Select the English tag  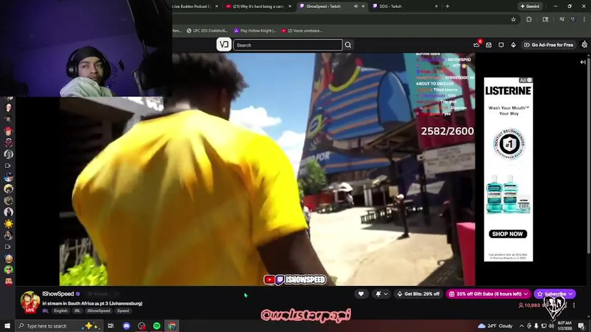(x=60, y=311)
